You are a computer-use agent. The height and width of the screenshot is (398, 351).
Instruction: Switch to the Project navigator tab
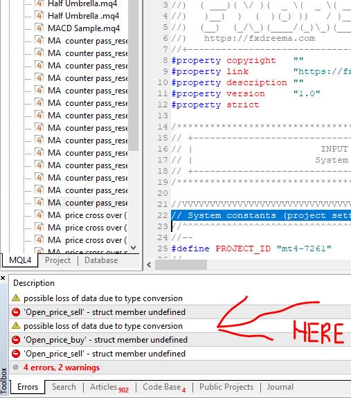point(58,260)
